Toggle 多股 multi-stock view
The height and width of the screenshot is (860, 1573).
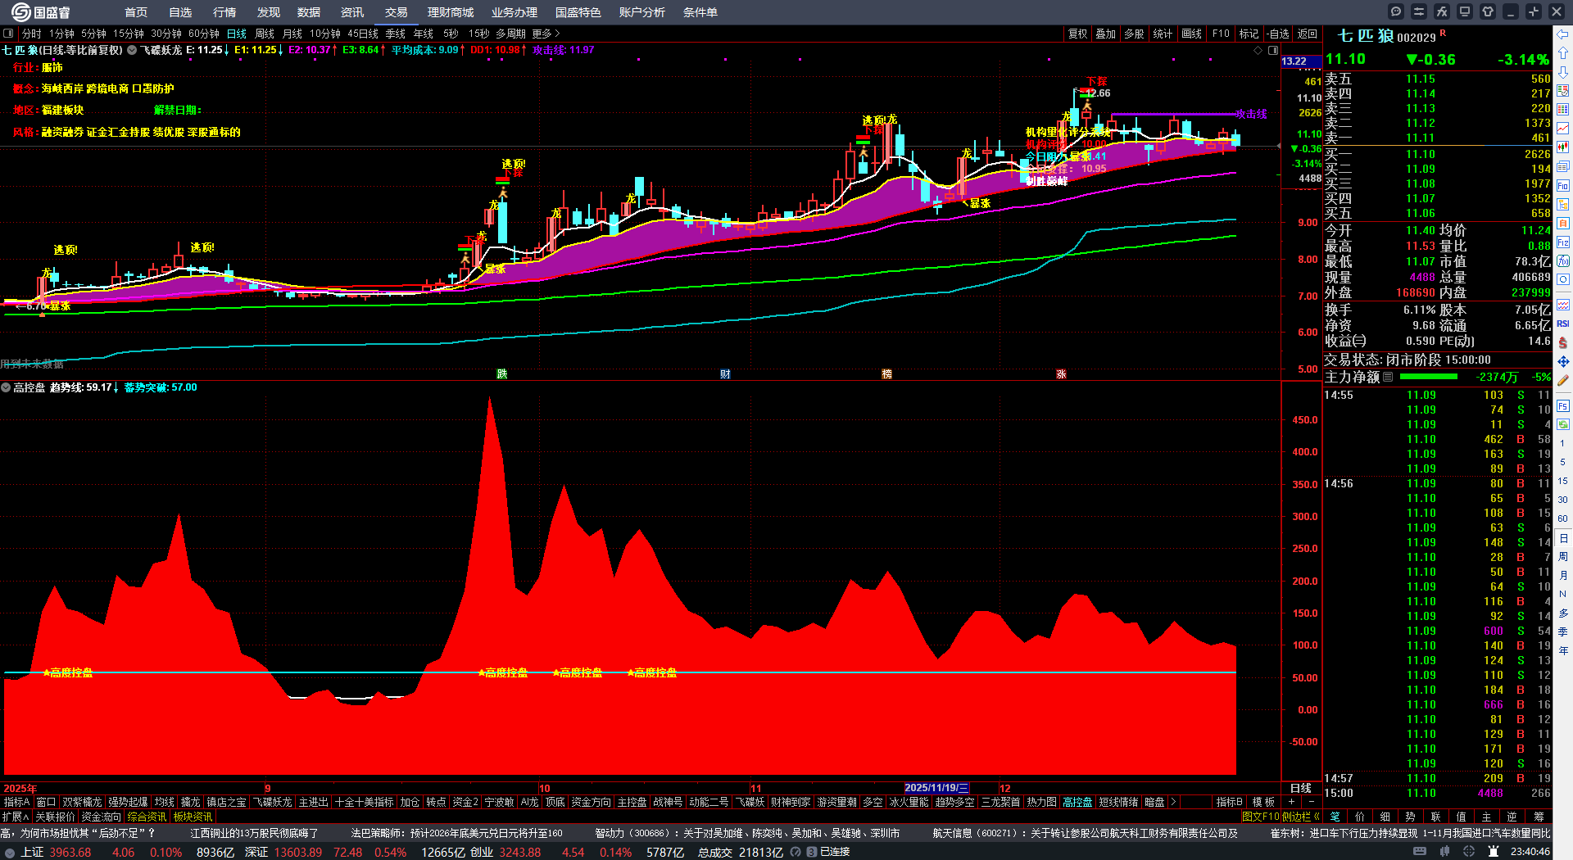[x=1134, y=34]
